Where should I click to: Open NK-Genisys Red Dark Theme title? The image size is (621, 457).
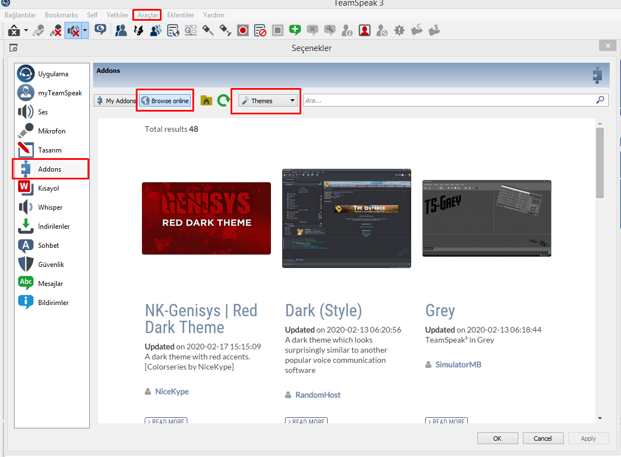point(201,319)
